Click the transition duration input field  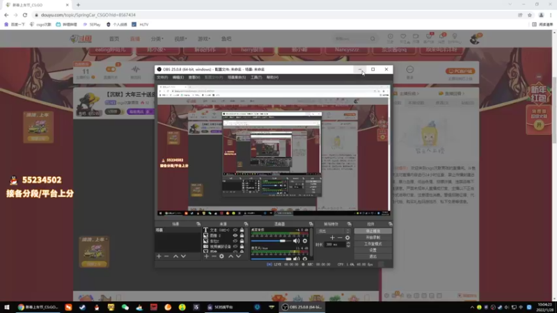pos(336,245)
